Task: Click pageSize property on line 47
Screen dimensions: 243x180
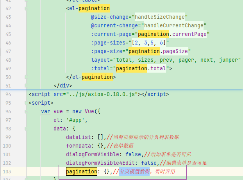Action: pos(175,51)
